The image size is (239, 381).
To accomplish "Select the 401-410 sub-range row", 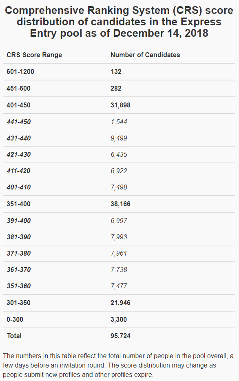I will (x=119, y=187).
